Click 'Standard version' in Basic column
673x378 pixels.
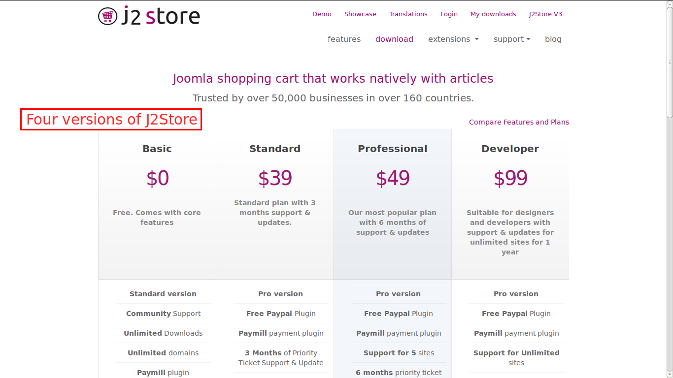163,294
